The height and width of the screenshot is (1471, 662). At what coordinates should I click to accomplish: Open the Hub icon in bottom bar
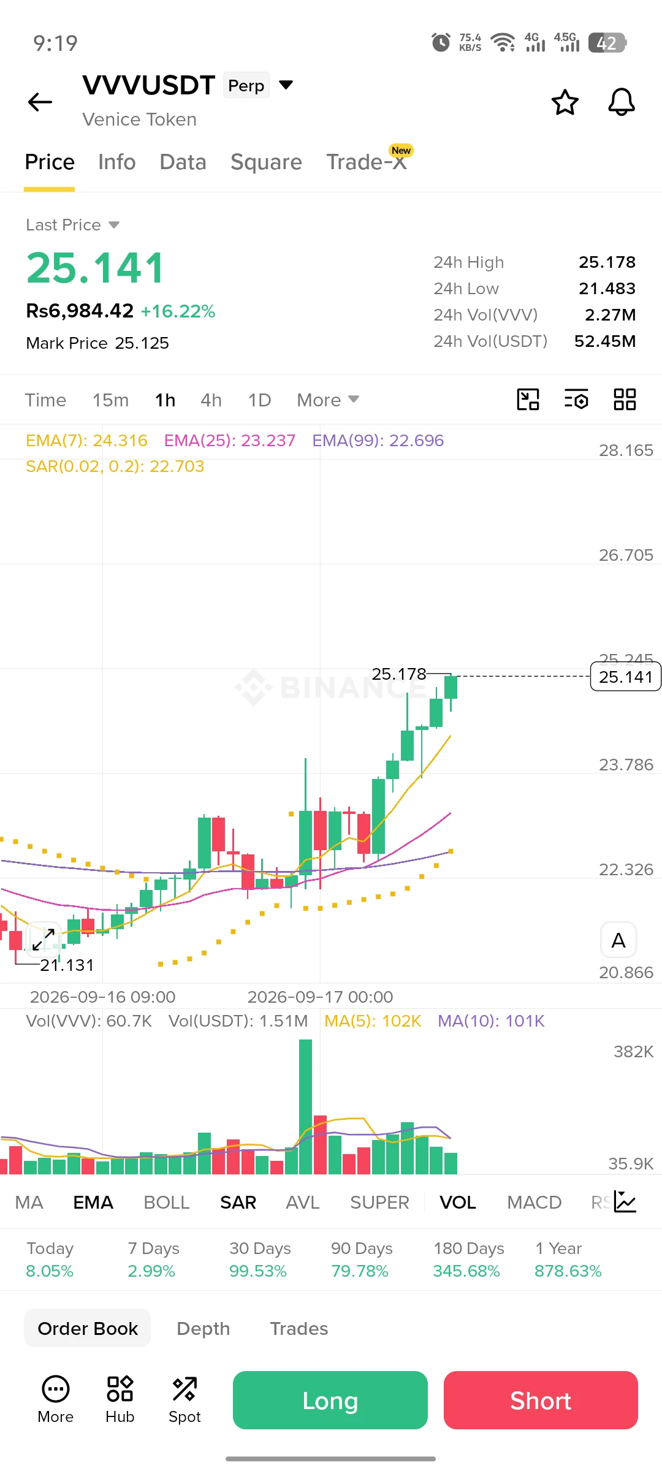pos(120,1400)
